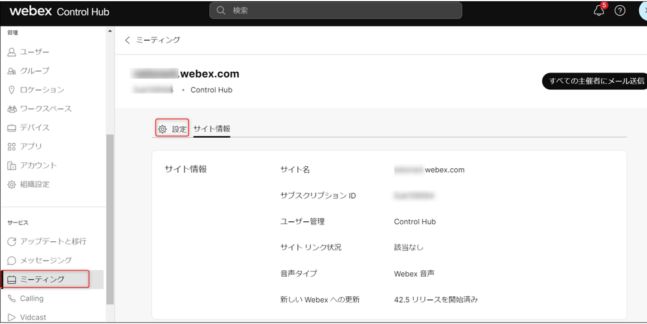The image size is (647, 324).
Task: Click the search magnifier icon
Action: point(221,10)
